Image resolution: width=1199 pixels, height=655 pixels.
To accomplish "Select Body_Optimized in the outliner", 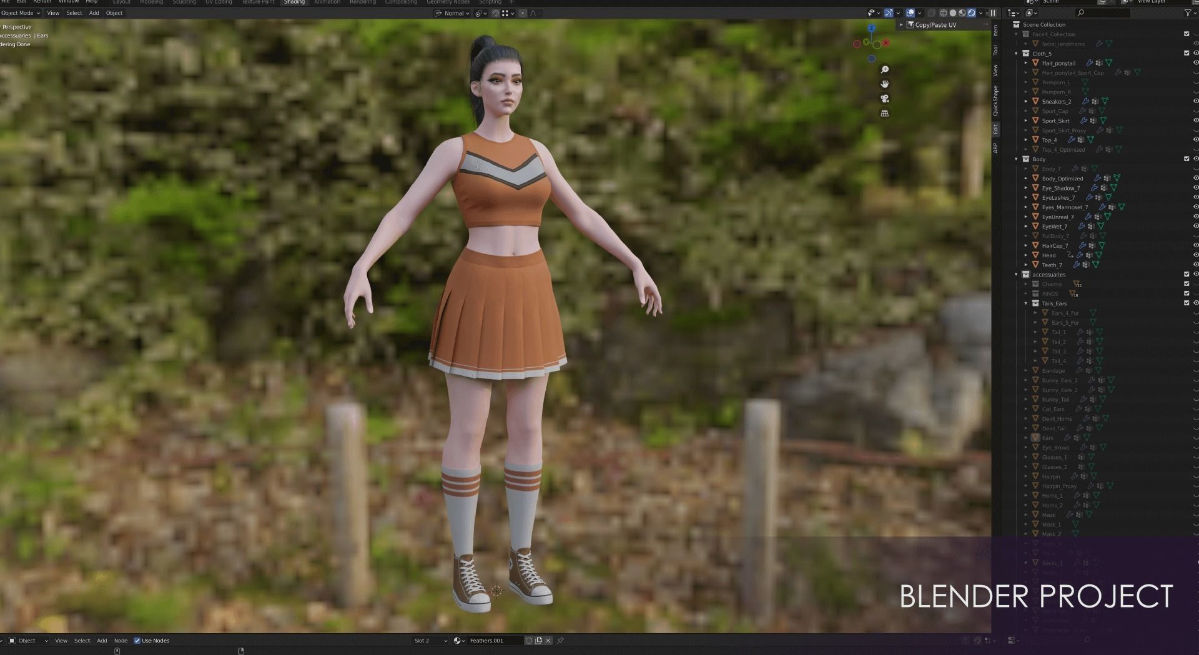I will click(1062, 178).
